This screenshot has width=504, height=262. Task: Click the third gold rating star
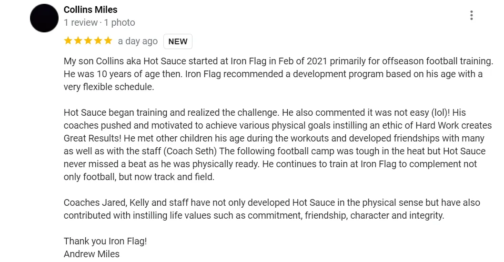pos(88,41)
